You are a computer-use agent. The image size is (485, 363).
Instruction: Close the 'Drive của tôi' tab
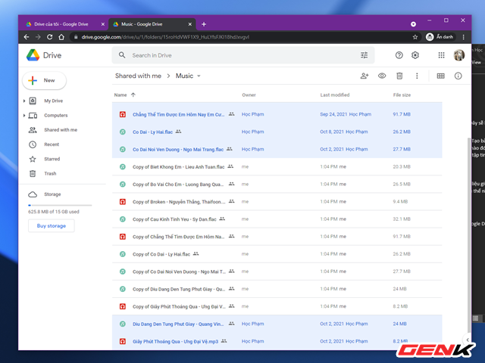pyautogui.click(x=103, y=24)
